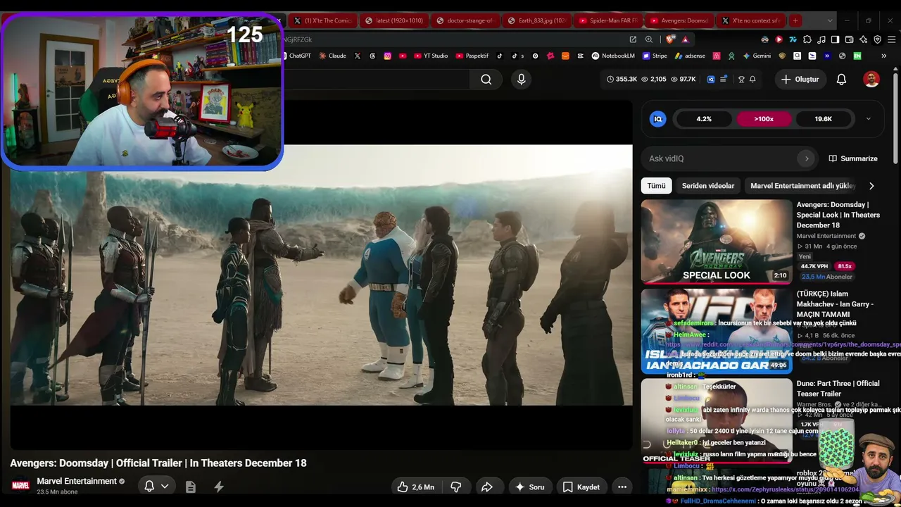This screenshot has height=507, width=901.
Task: Click the share arrow button
Action: pos(486,487)
